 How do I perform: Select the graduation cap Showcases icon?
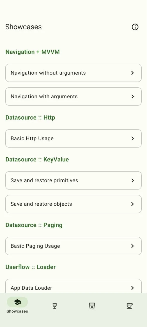coord(17,302)
